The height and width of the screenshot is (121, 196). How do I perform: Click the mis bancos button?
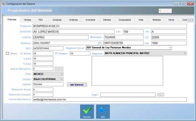pyautogui.click(x=77, y=85)
